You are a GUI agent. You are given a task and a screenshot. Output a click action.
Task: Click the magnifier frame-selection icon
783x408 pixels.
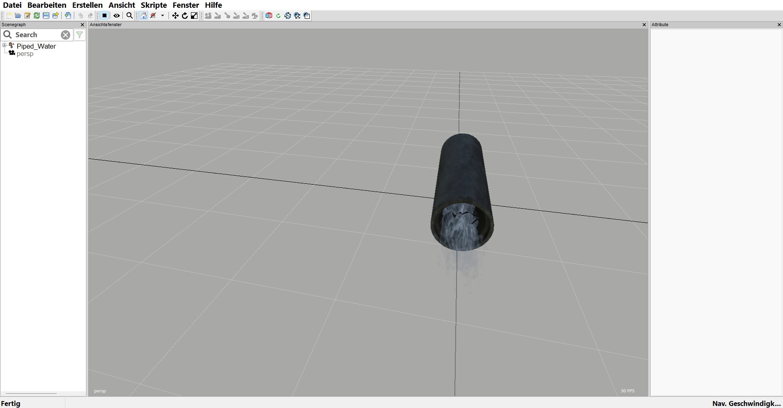[x=129, y=16]
